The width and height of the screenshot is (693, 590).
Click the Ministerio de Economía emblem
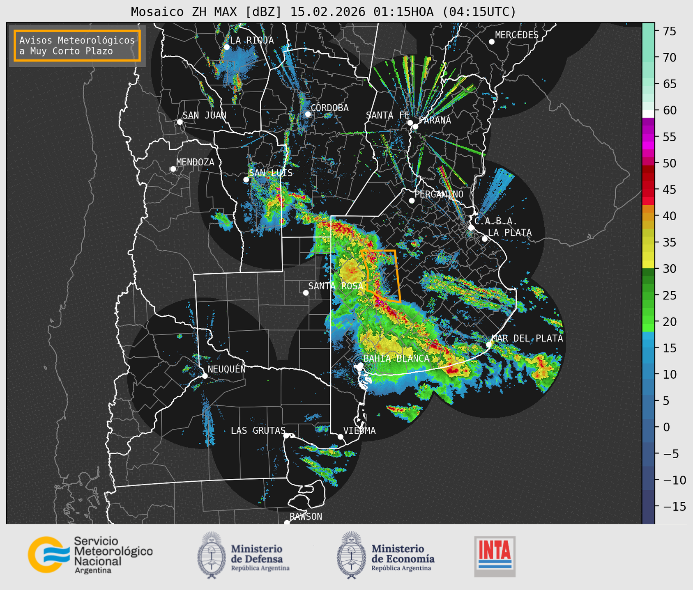coord(351,555)
